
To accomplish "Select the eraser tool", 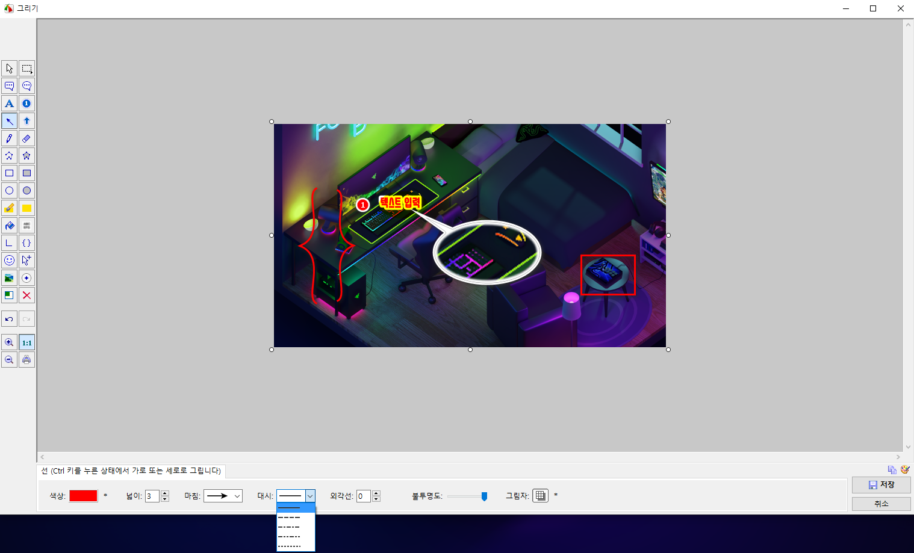I will coord(26,138).
